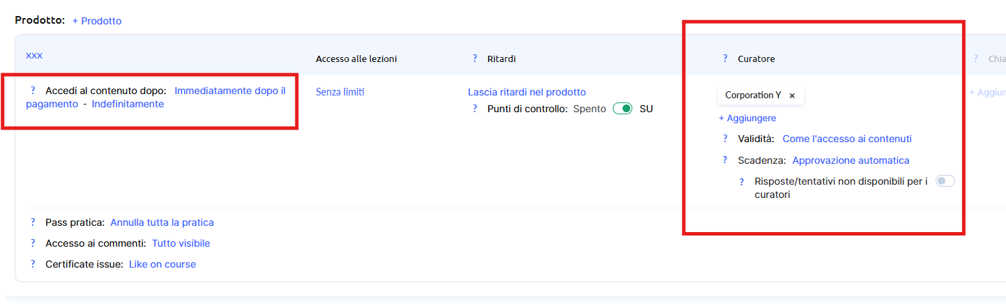Click question mark beside Accedi al contenuto dopo
1006x308 pixels.
[33, 91]
